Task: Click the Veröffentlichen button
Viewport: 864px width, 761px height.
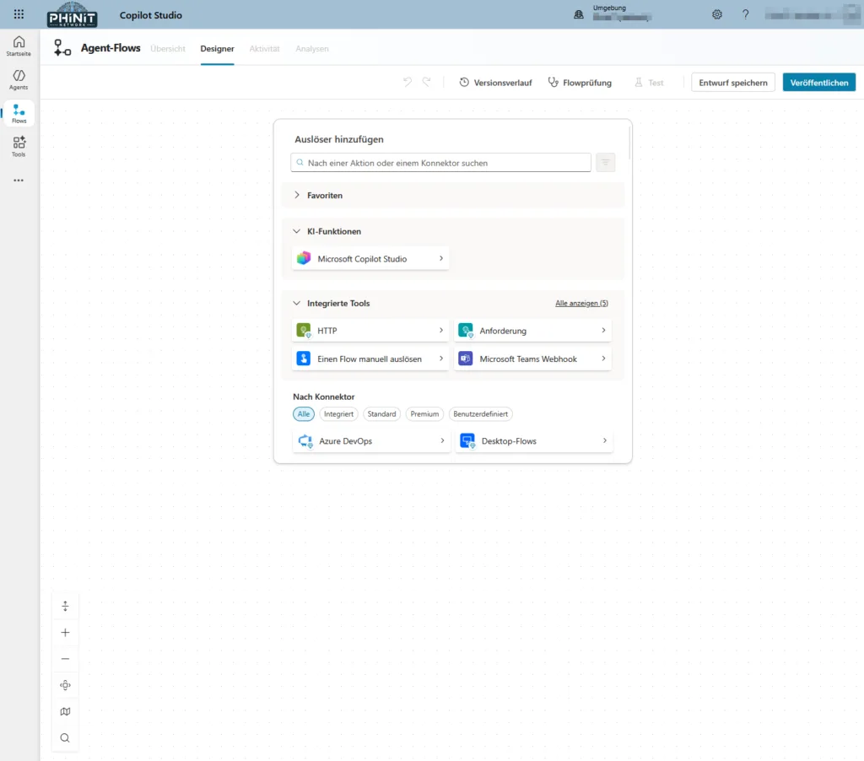Action: click(818, 83)
